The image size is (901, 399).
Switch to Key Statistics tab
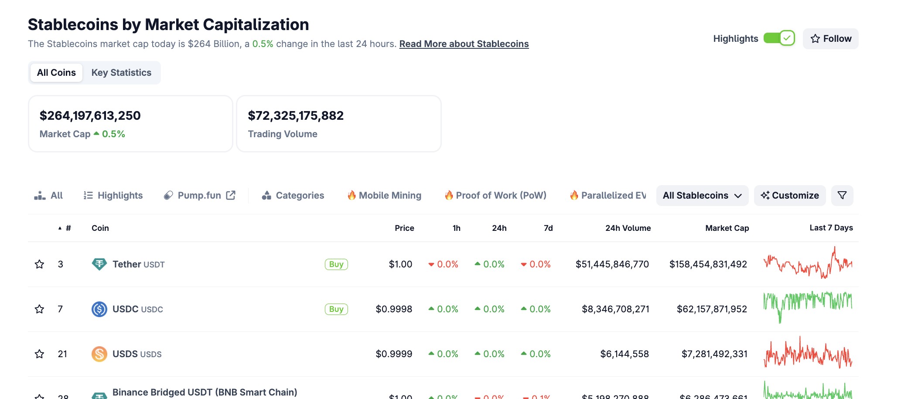pyautogui.click(x=121, y=72)
